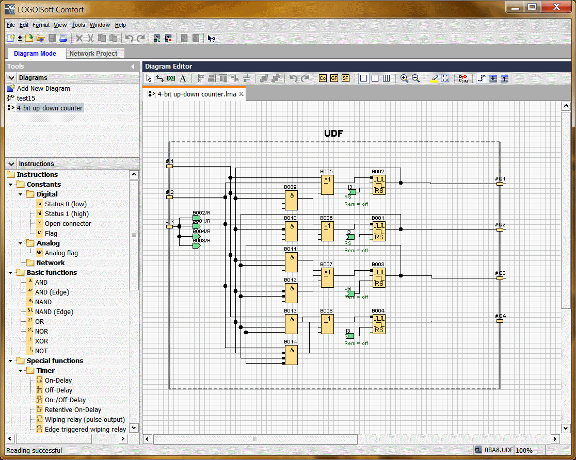Image resolution: width=576 pixels, height=460 pixels.
Task: Click the small download arrow beside new
Action: [x=20, y=38]
